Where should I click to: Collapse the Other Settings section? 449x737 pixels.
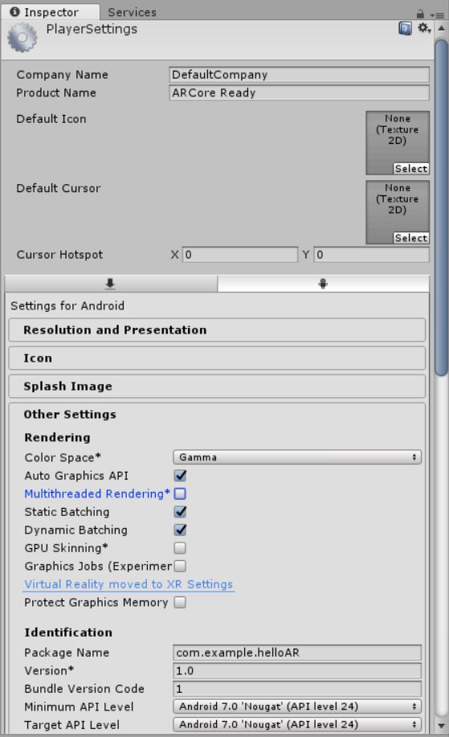(70, 414)
